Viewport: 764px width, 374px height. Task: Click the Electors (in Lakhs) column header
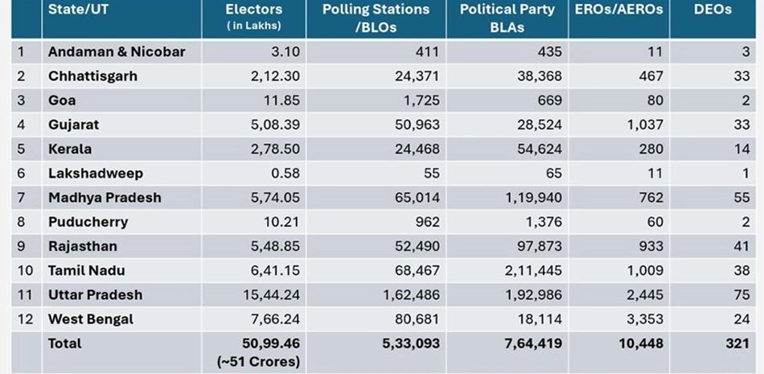tap(253, 17)
